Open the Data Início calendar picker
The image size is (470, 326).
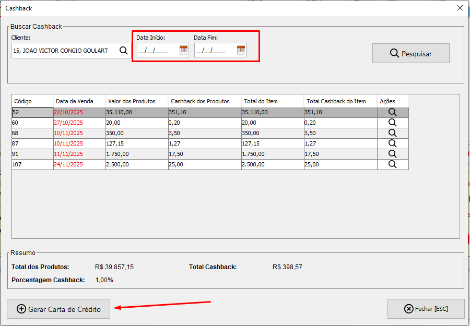tap(183, 50)
